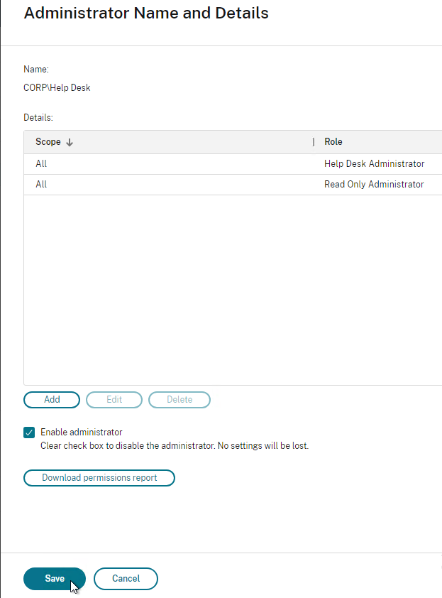
Task: Click the Scope sort arrow icon
Action: [x=70, y=142]
